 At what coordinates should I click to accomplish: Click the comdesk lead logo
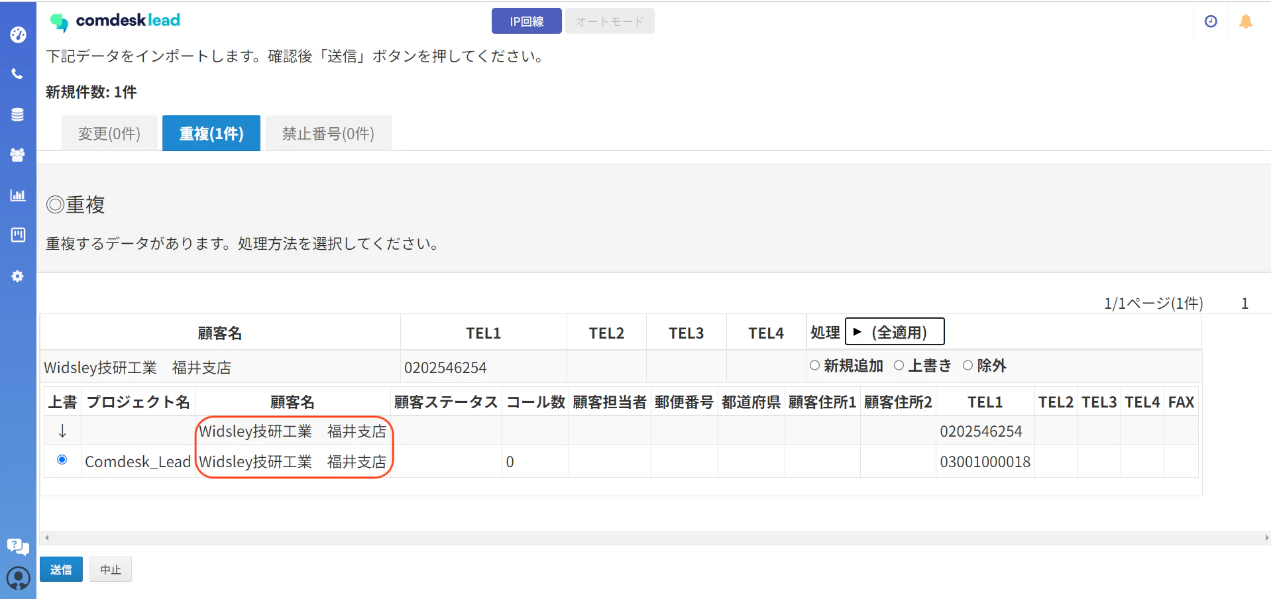(x=115, y=21)
